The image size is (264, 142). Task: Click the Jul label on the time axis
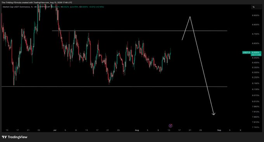click(55, 130)
